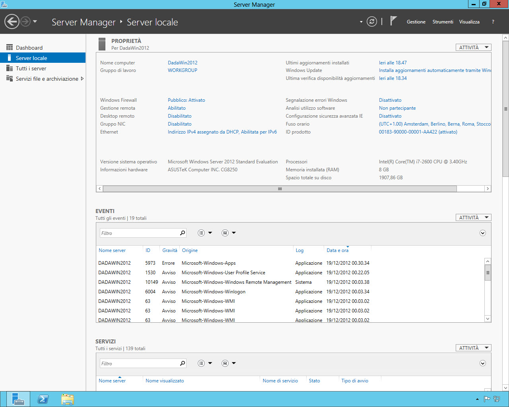Expand the Eventi filter chevron button
This screenshot has width=509, height=407.
[x=483, y=233]
